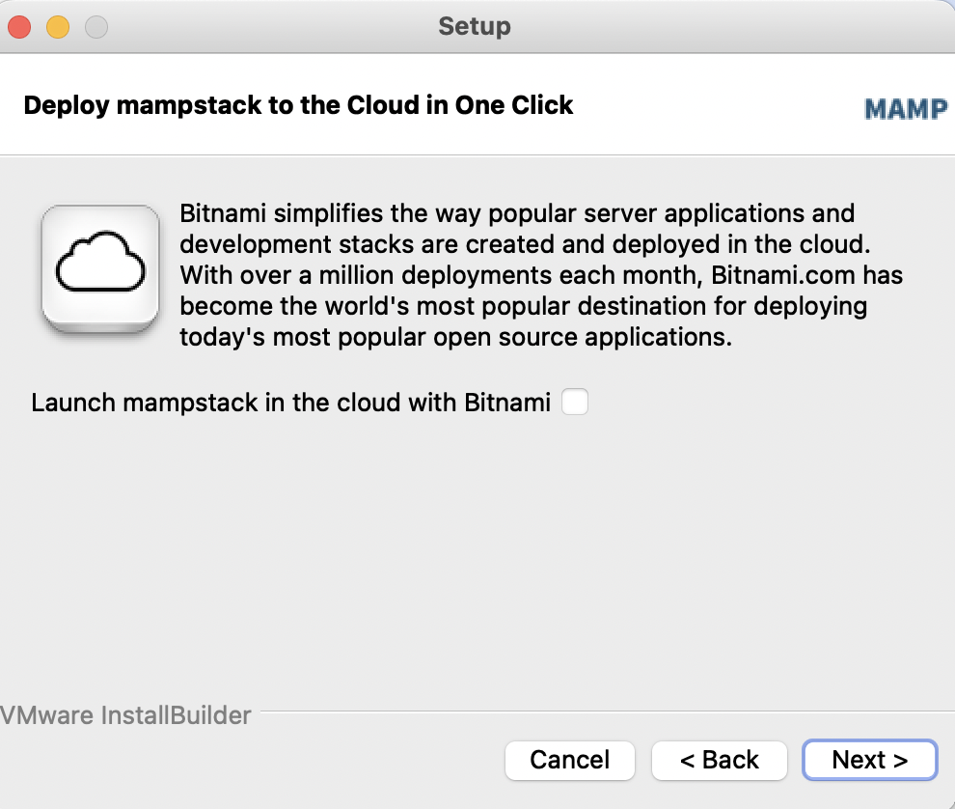
Task: Click the 'Launch mampstack in the cloud with Bitnami' label
Action: point(291,403)
